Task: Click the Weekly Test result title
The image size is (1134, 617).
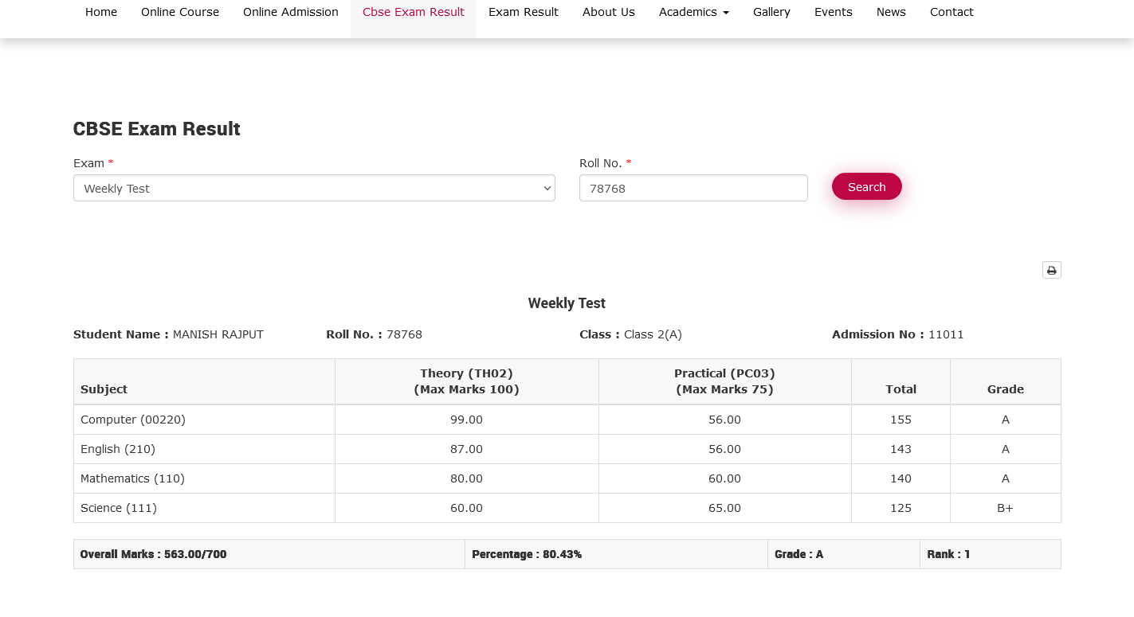Action: (567, 303)
